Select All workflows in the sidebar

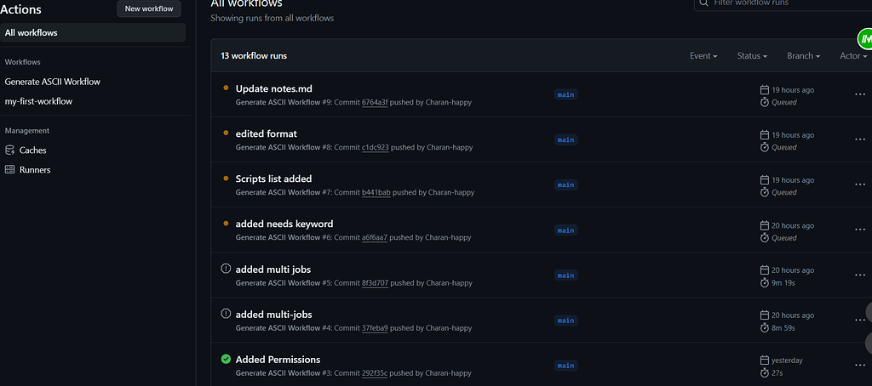[x=32, y=33]
